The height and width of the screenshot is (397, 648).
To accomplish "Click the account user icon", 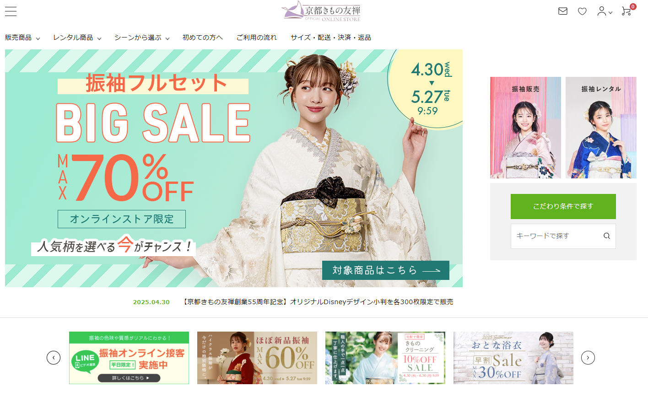I will point(605,11).
